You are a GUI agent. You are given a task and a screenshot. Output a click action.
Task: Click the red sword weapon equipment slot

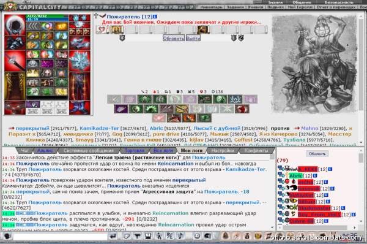tap(15, 61)
